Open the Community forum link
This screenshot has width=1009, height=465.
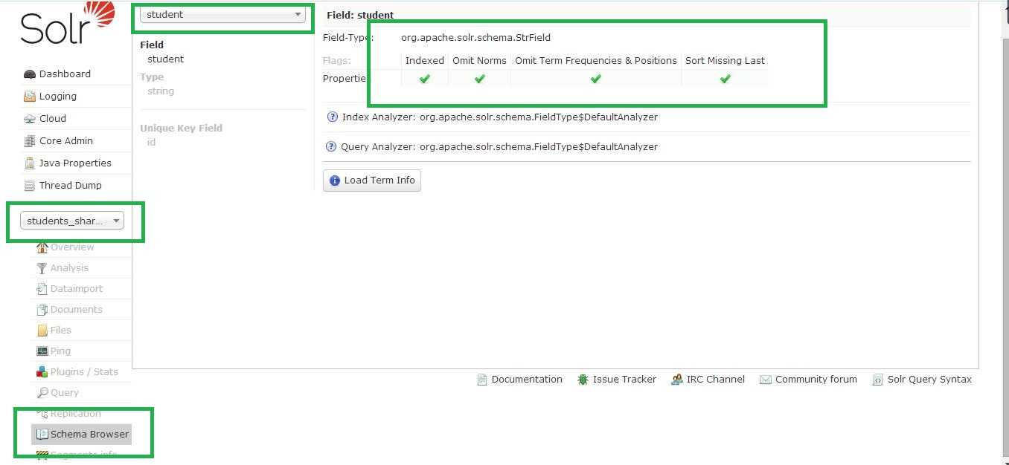pos(816,379)
